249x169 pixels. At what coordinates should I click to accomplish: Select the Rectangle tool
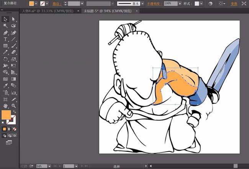pos(5,46)
